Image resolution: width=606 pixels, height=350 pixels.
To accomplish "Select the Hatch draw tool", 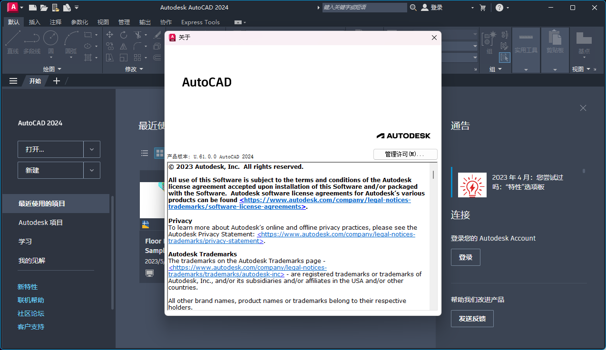I will pyautogui.click(x=88, y=58).
